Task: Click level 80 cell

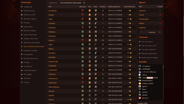Action: tap(103, 40)
